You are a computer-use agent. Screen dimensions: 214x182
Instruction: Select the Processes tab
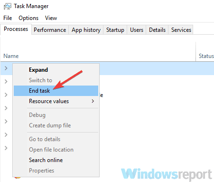16,29
